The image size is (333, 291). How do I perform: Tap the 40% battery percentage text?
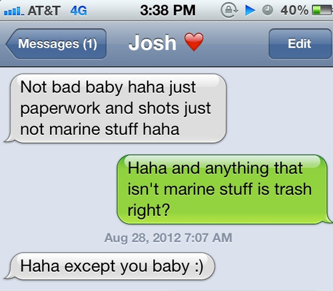pos(294,11)
